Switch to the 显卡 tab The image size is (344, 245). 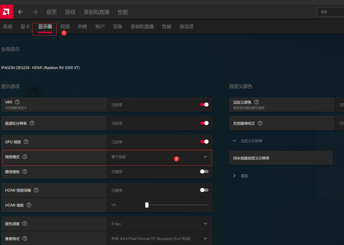pos(25,26)
